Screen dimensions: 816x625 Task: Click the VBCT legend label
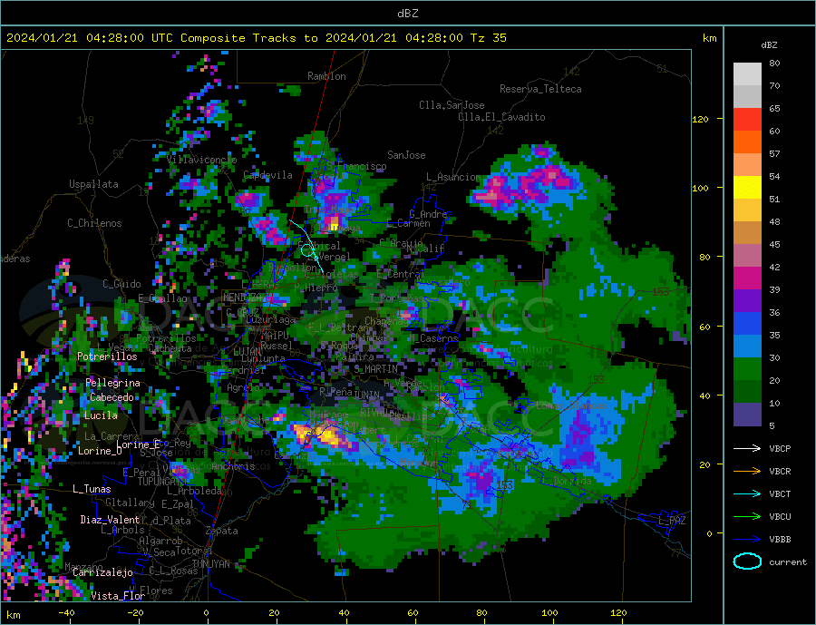coord(780,493)
